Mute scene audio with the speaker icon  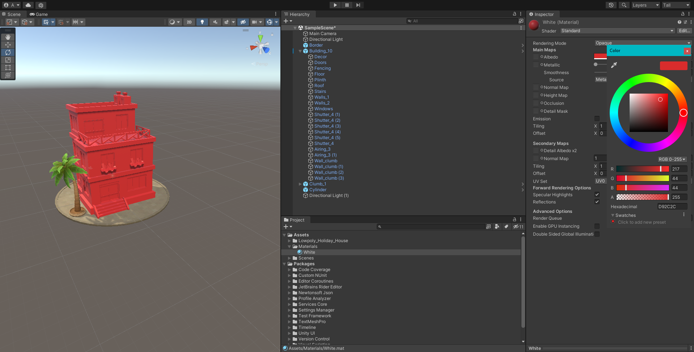[215, 22]
